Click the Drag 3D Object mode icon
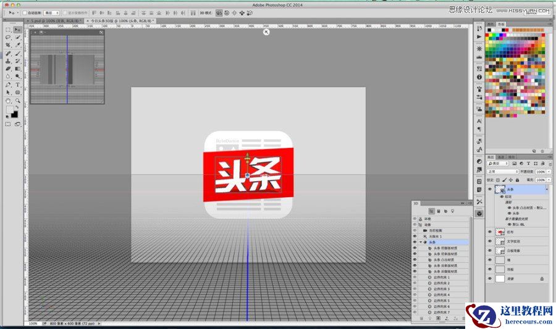The width and height of the screenshot is (556, 329). 234,13
